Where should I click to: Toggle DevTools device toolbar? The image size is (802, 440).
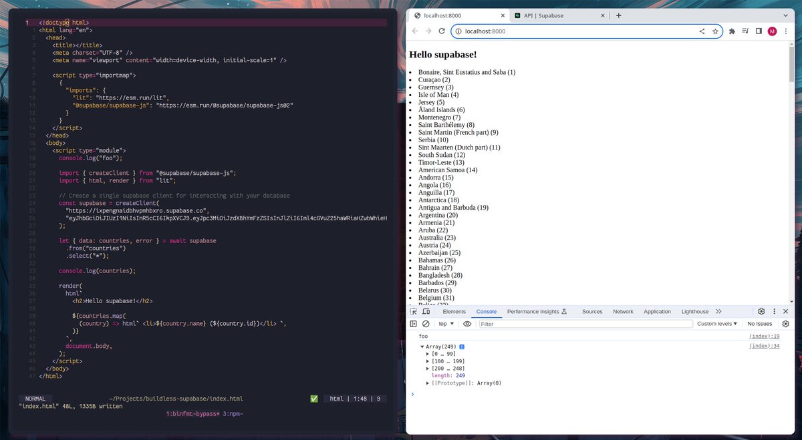(426, 312)
